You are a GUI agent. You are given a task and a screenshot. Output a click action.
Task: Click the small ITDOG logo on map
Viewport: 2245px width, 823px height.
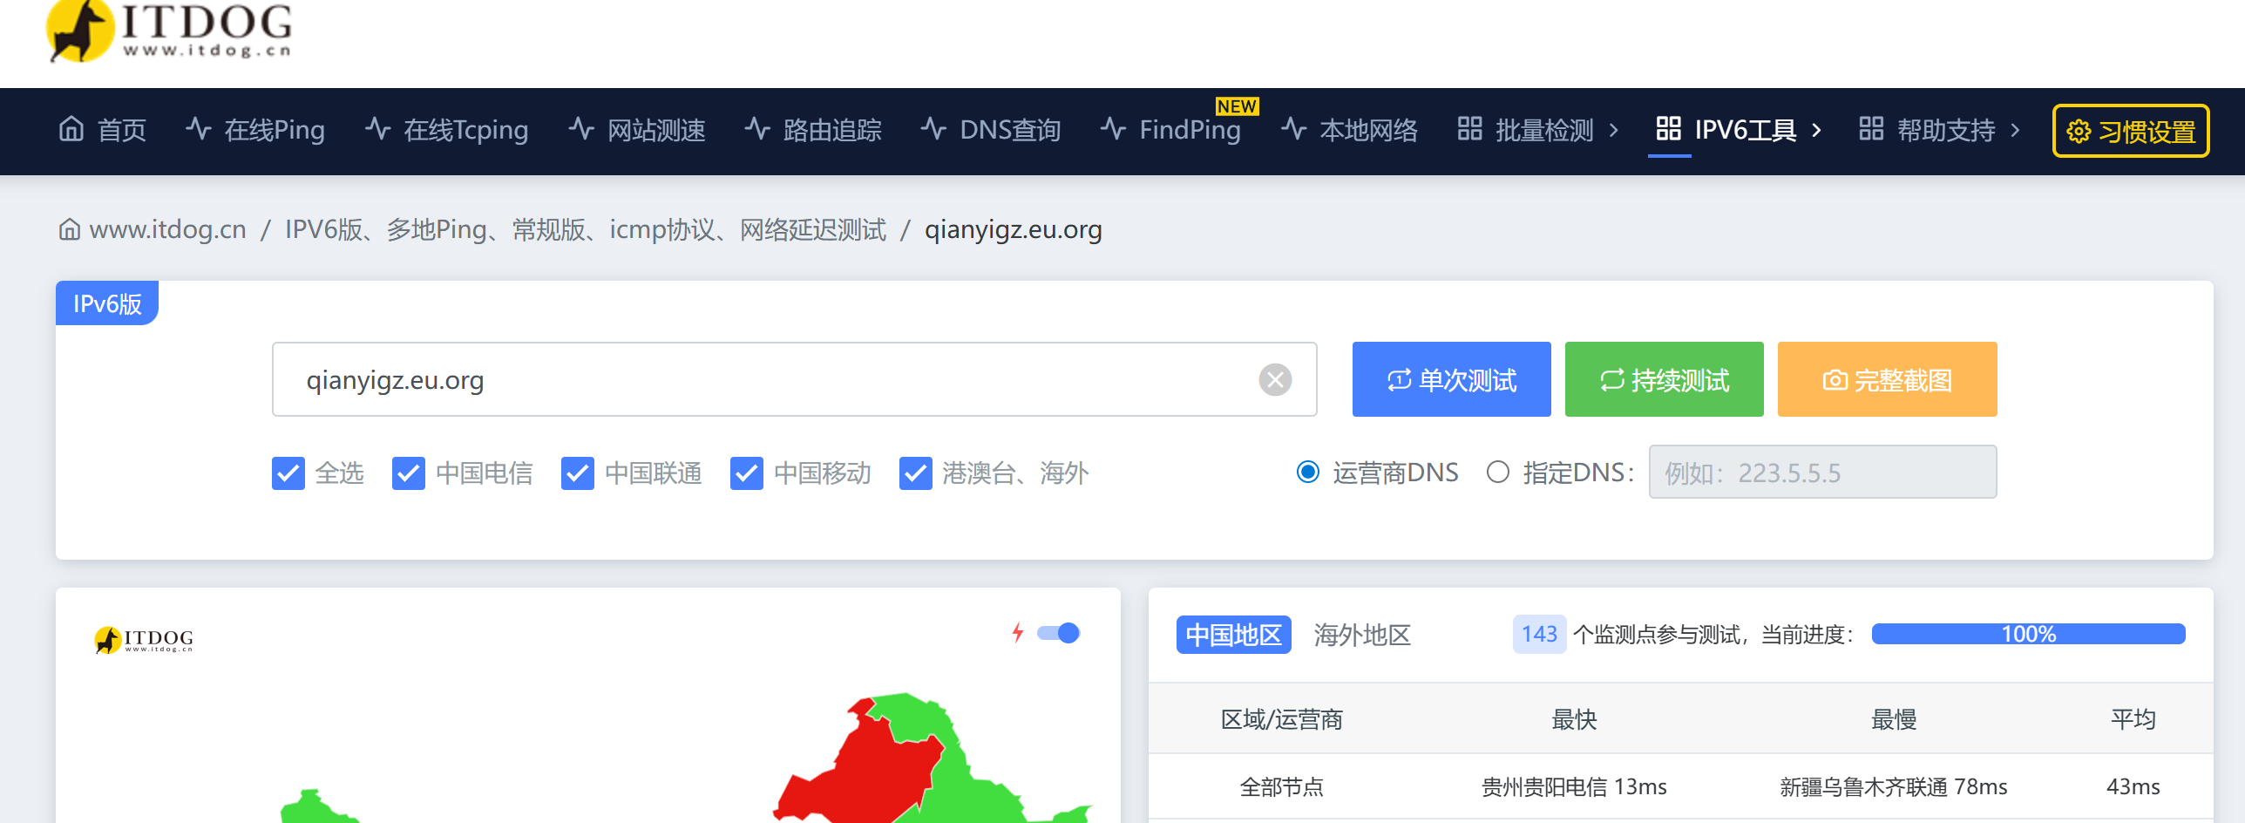(144, 639)
